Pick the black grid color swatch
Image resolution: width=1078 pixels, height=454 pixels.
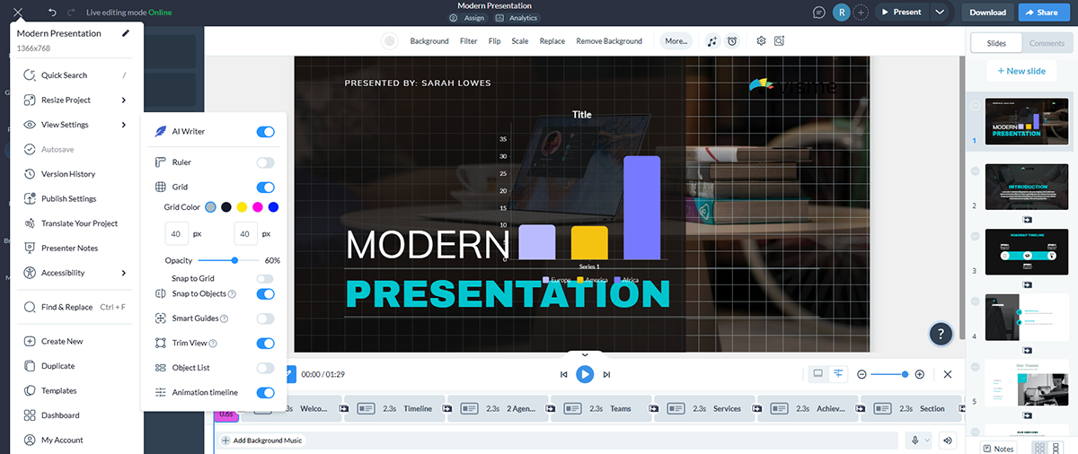[x=226, y=207]
